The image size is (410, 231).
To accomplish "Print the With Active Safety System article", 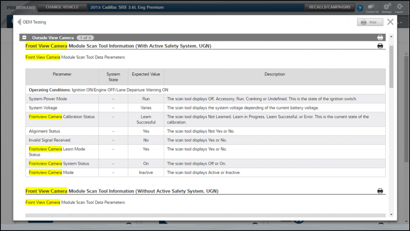I will click(x=380, y=46).
